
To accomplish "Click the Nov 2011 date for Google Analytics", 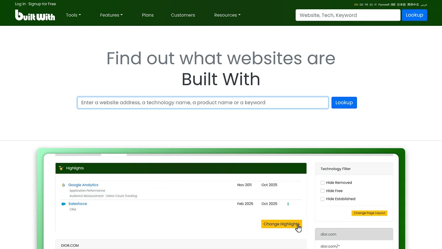I will 245,185.
